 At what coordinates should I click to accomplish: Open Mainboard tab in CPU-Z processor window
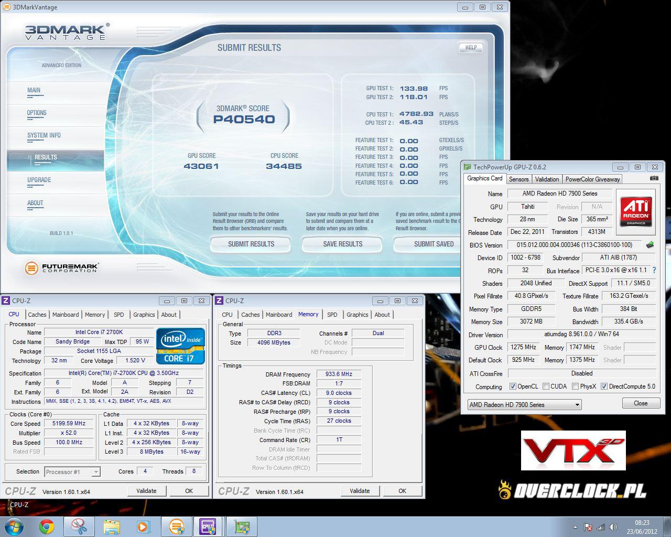coord(66,315)
